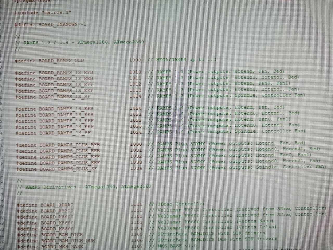
Task: Select BOARD_RAMPS_PLUS_EEB identifier
Action: [70, 151]
